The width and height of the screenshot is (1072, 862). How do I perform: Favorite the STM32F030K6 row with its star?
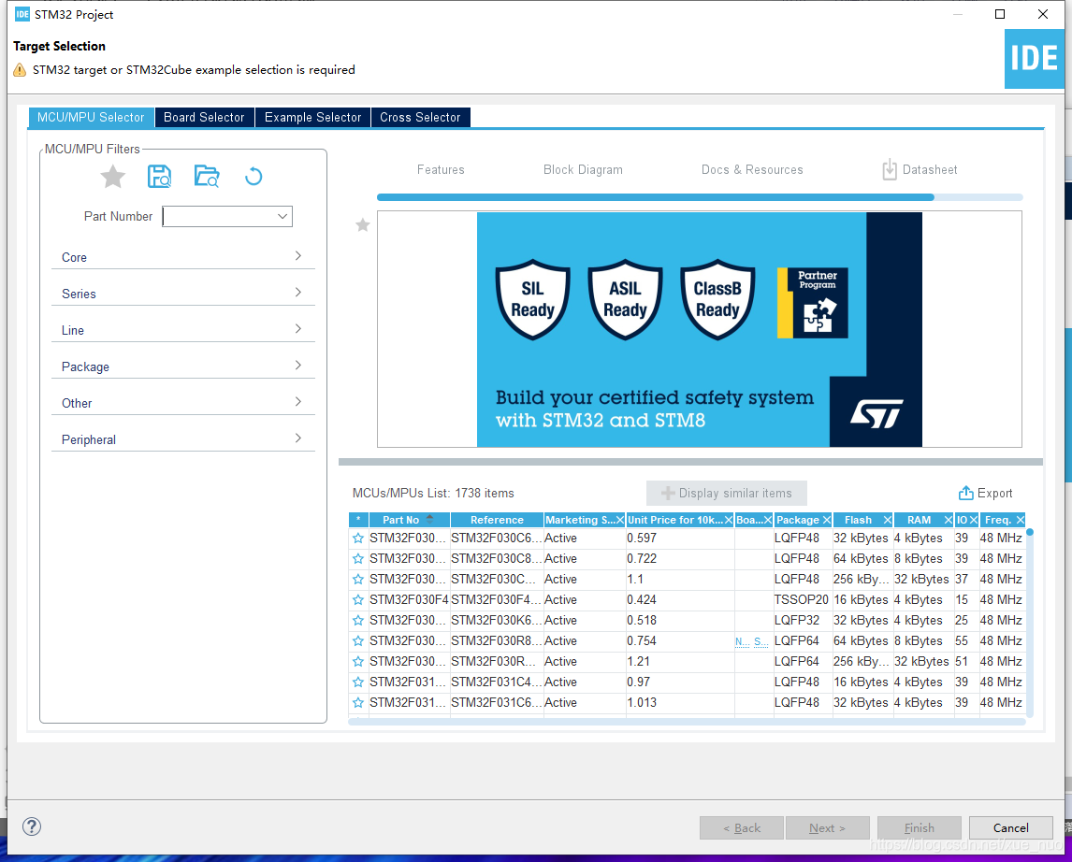(357, 620)
